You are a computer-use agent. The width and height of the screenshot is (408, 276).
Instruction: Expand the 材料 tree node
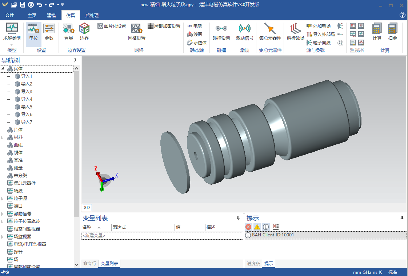point(3,137)
